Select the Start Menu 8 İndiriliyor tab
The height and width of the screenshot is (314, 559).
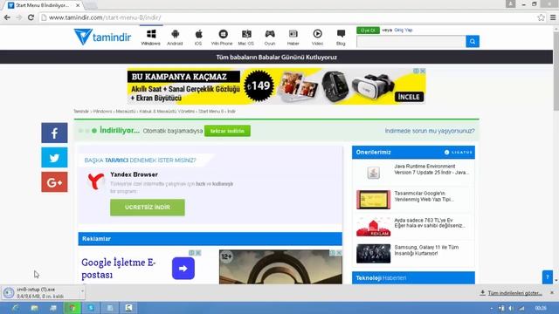point(43,5)
